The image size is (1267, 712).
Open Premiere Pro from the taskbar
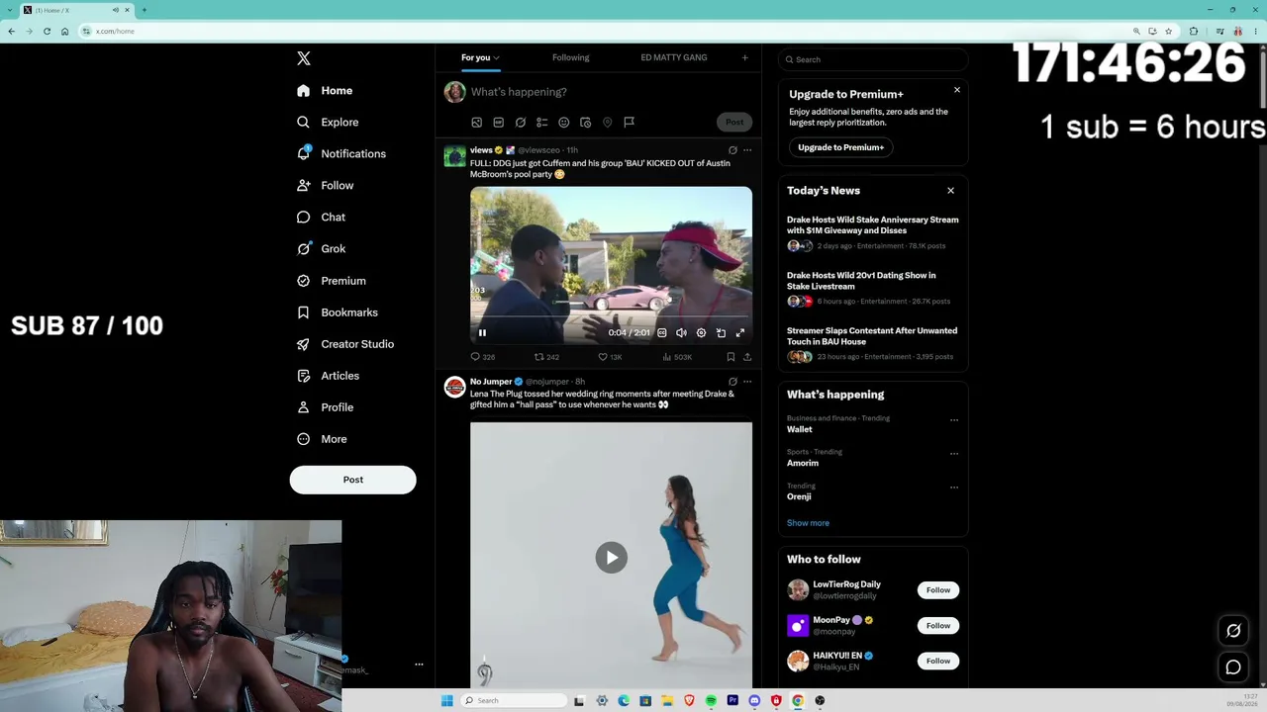(x=732, y=700)
